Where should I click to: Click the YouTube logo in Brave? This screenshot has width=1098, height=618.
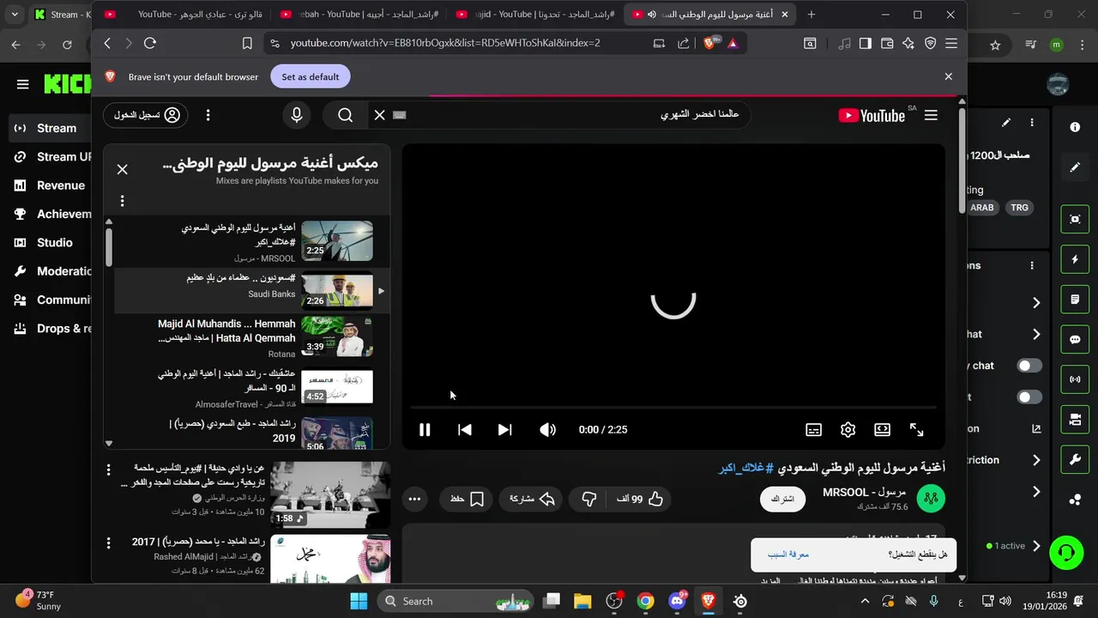pos(872,115)
